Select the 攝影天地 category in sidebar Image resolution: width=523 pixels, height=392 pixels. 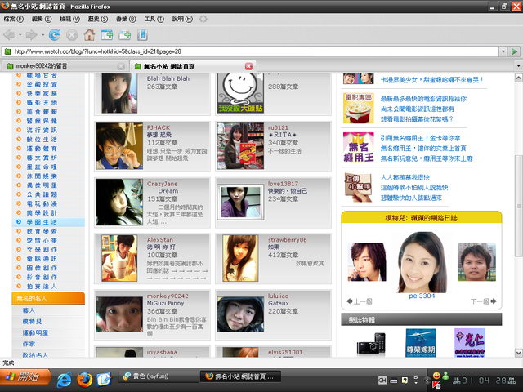(42, 102)
